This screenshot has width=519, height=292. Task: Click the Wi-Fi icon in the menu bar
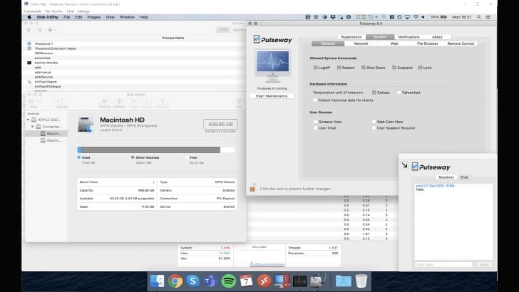[x=416, y=17]
